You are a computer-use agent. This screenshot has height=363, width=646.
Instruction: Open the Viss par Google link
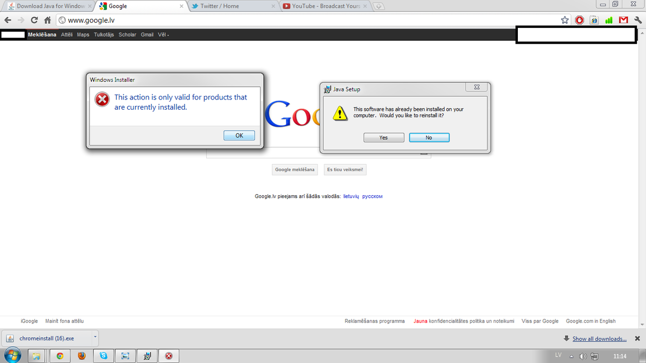tap(540, 321)
